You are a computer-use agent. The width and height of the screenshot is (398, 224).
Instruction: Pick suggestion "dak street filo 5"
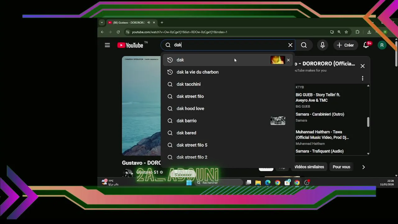click(x=228, y=145)
